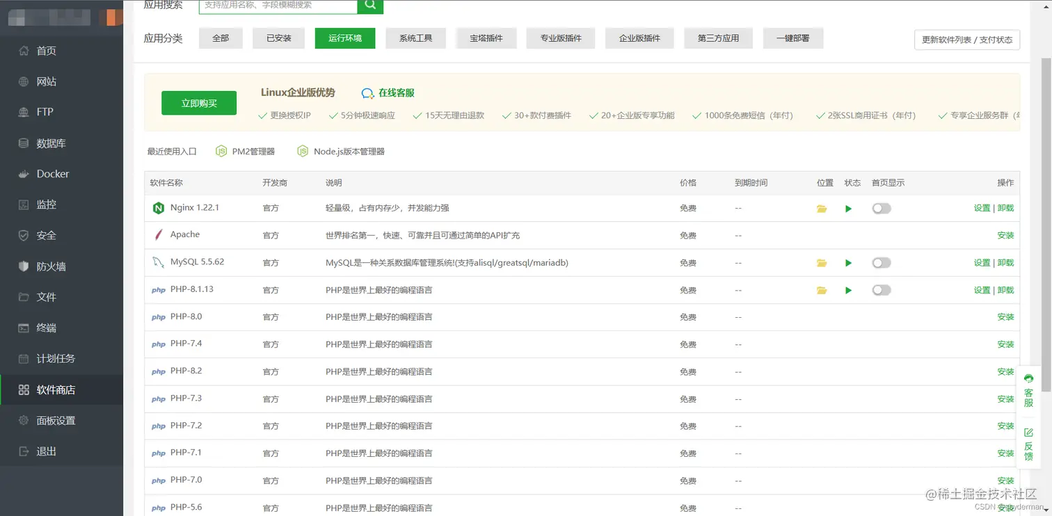Select 一键部署 category tab
The height and width of the screenshot is (516, 1052).
[x=792, y=38]
